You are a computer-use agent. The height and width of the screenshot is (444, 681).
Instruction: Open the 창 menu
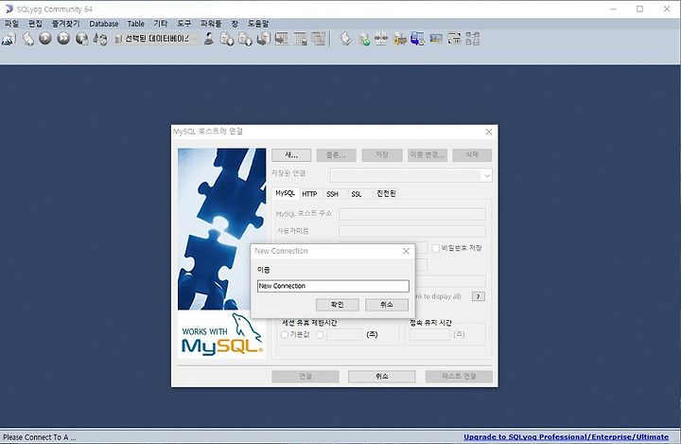click(x=235, y=24)
